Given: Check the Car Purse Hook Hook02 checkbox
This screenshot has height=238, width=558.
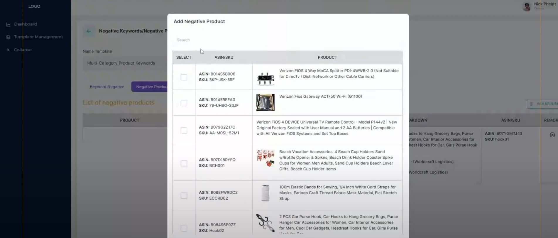Looking at the screenshot, I should tap(184, 228).
